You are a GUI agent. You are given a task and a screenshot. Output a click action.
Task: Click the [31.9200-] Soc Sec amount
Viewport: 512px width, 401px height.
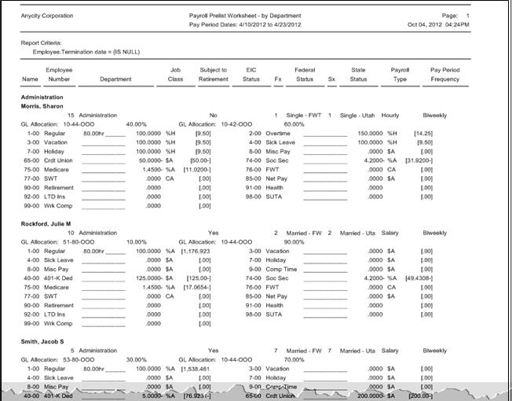click(419, 160)
